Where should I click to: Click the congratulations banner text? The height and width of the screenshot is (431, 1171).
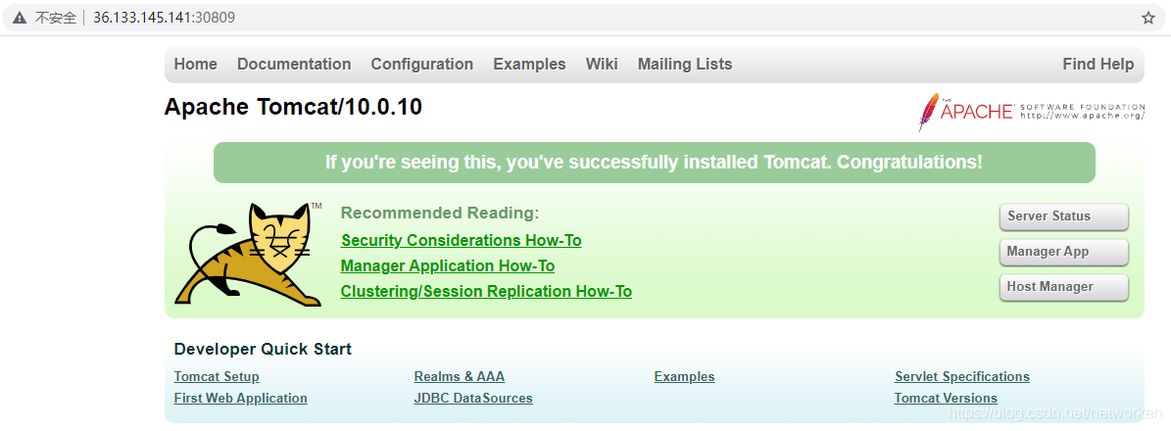[x=655, y=162]
